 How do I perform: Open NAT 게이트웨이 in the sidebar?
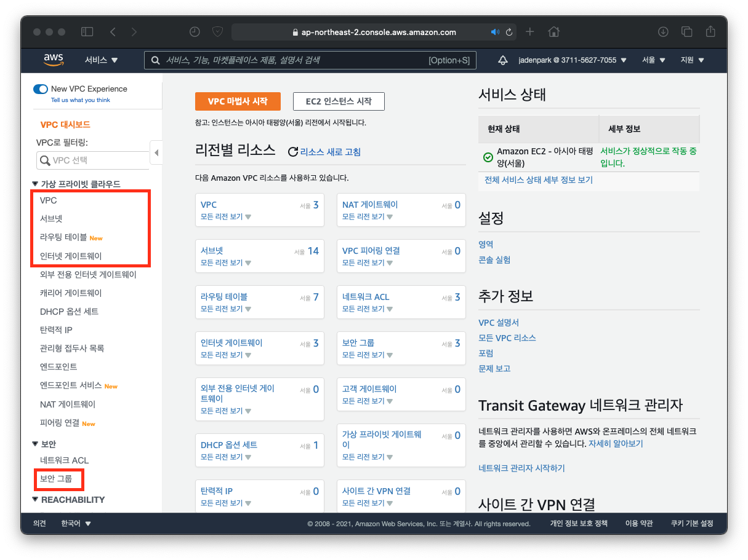pos(68,404)
